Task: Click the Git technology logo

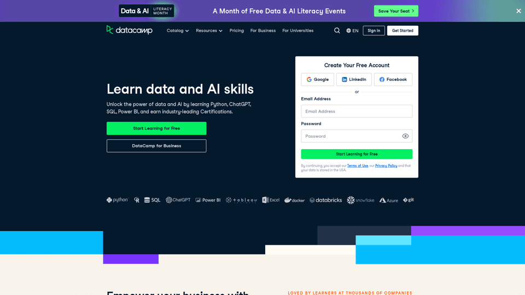Action: tap(408, 200)
